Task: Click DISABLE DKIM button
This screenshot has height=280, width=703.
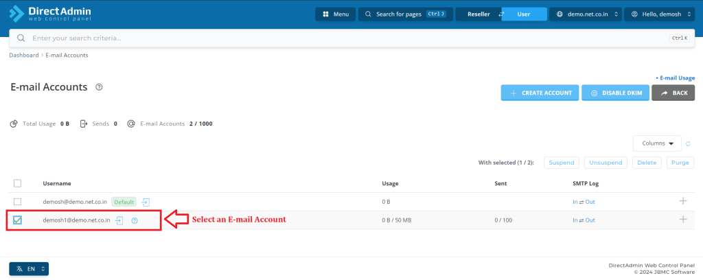Action: [615, 93]
